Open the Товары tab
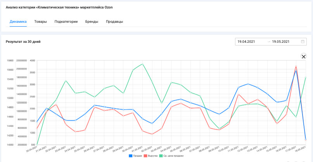 click(40, 22)
